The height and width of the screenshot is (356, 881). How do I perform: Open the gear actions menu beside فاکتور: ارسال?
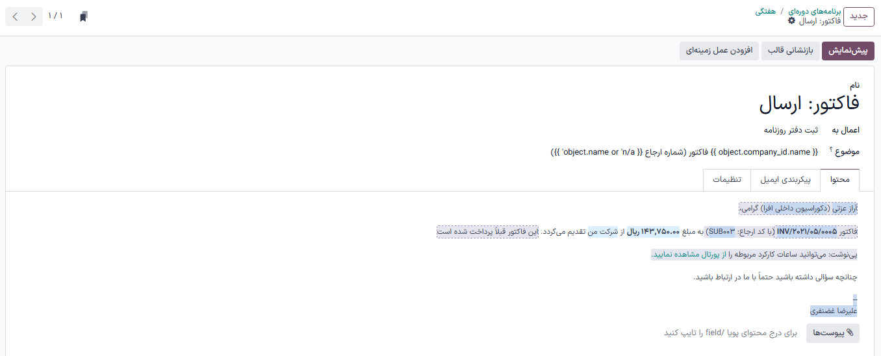tap(791, 21)
